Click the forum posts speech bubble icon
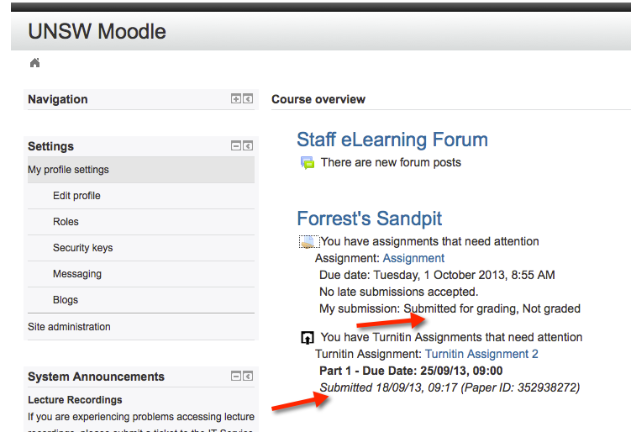The image size is (631, 432). coord(308,163)
